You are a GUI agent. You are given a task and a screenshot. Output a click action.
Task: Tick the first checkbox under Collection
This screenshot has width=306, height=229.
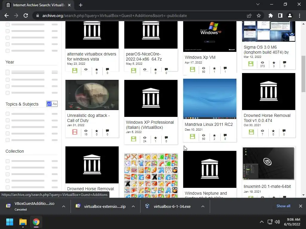pyautogui.click(x=7, y=161)
